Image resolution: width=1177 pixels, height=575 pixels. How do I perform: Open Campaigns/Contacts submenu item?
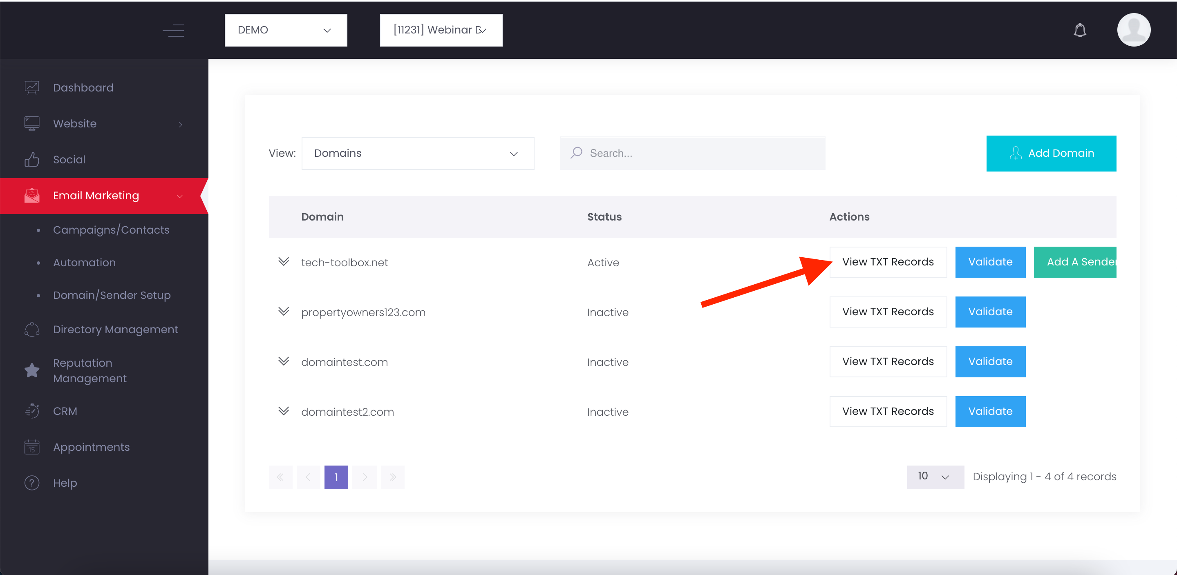[111, 230]
